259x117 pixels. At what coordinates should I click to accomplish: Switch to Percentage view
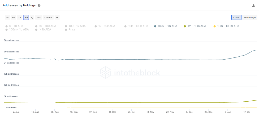coord(250,17)
